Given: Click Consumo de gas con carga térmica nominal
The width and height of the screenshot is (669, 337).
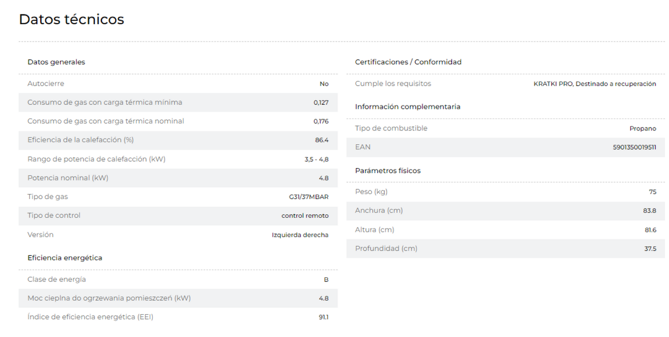Looking at the screenshot, I should click(x=106, y=121).
